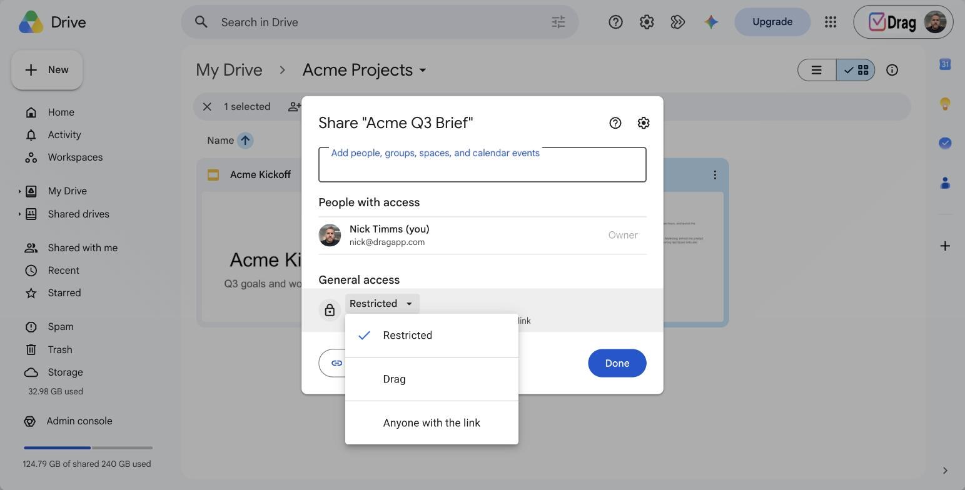Screen dimensions: 965x490
Task: Expand My Drive tree in sidebar
Action: tap(19, 191)
